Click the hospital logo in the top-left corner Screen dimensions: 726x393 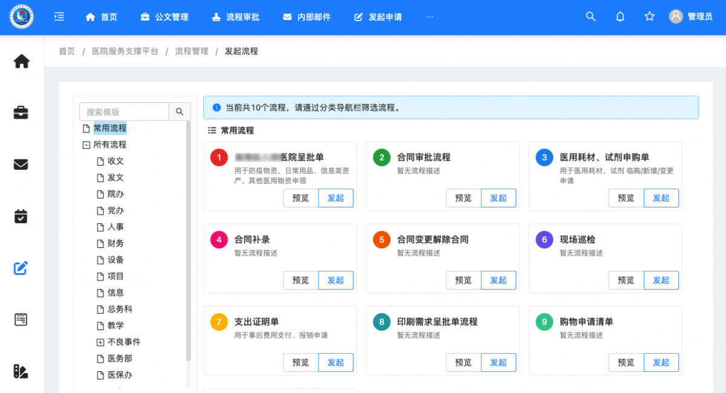(x=22, y=17)
